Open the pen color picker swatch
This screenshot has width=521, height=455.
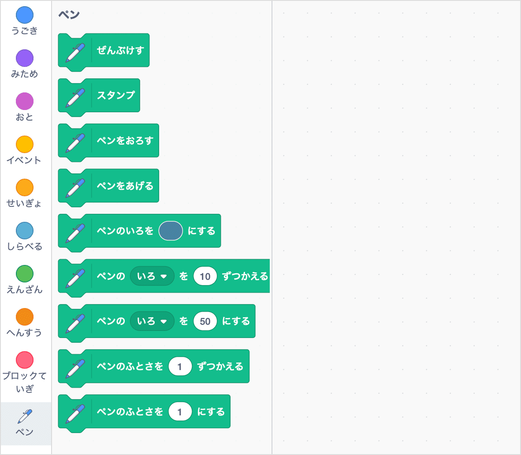pyautogui.click(x=171, y=231)
